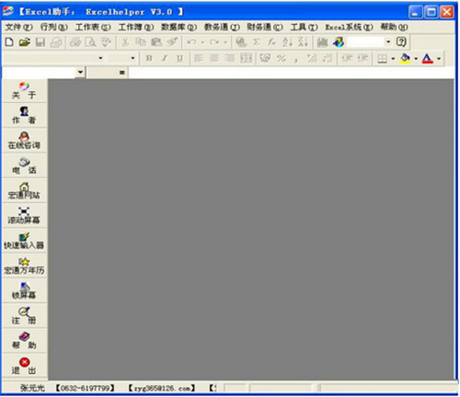The image size is (460, 397).
Task: Open the 财务通 menu
Action: [x=265, y=28]
